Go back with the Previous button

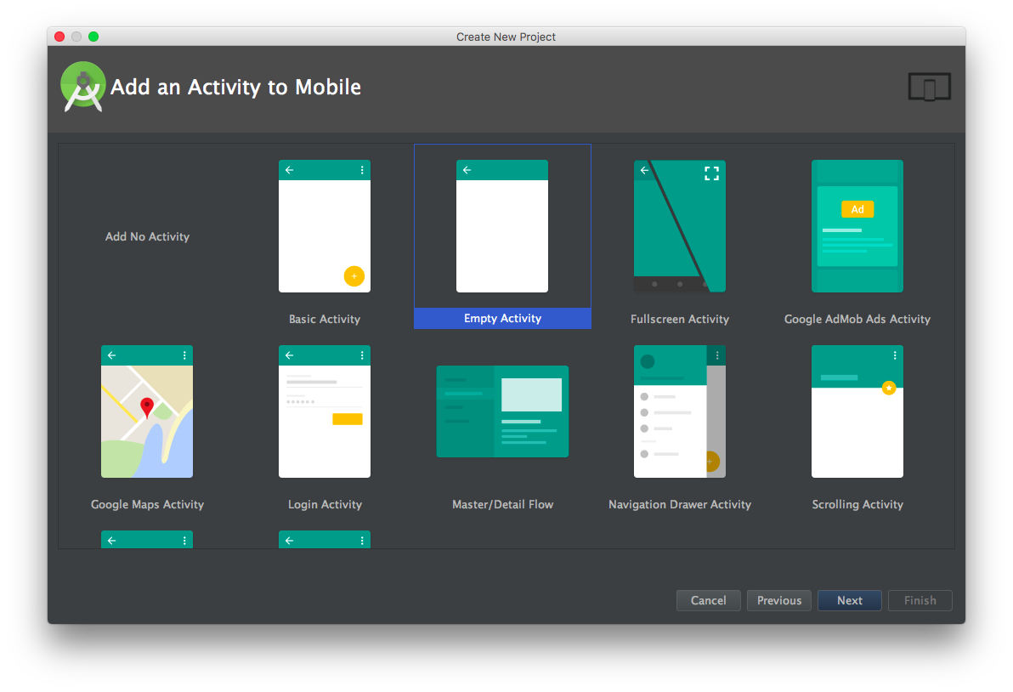point(779,600)
